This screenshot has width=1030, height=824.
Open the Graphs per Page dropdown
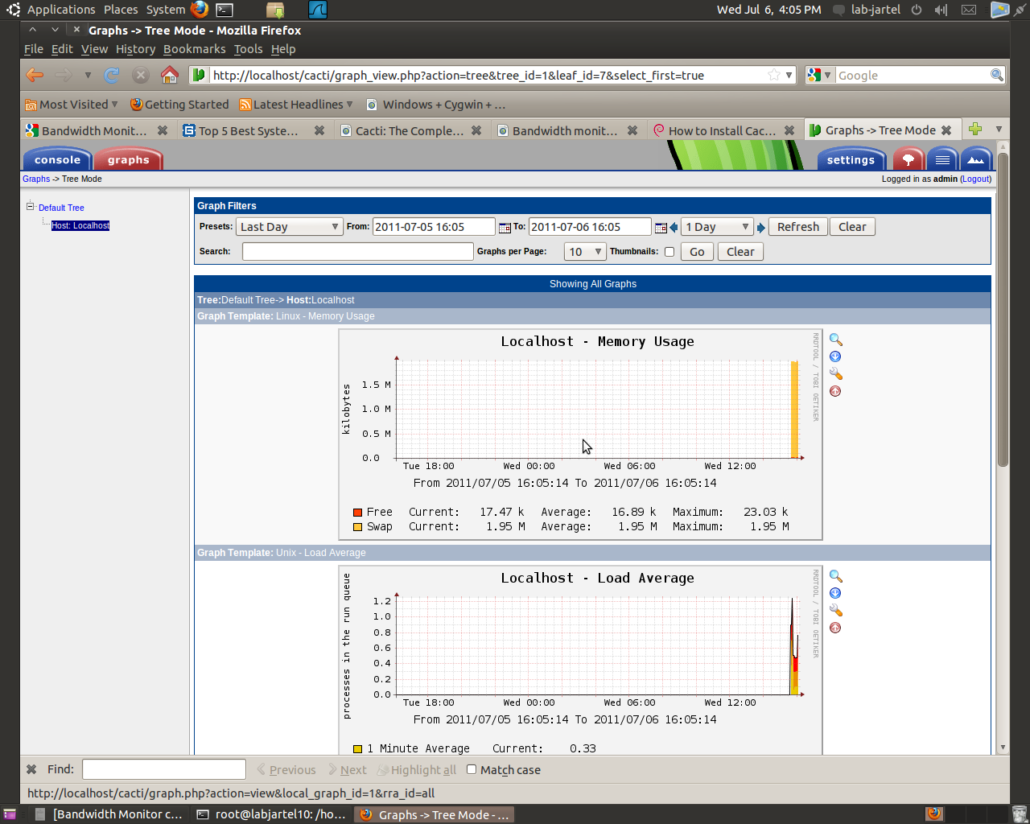[585, 251]
